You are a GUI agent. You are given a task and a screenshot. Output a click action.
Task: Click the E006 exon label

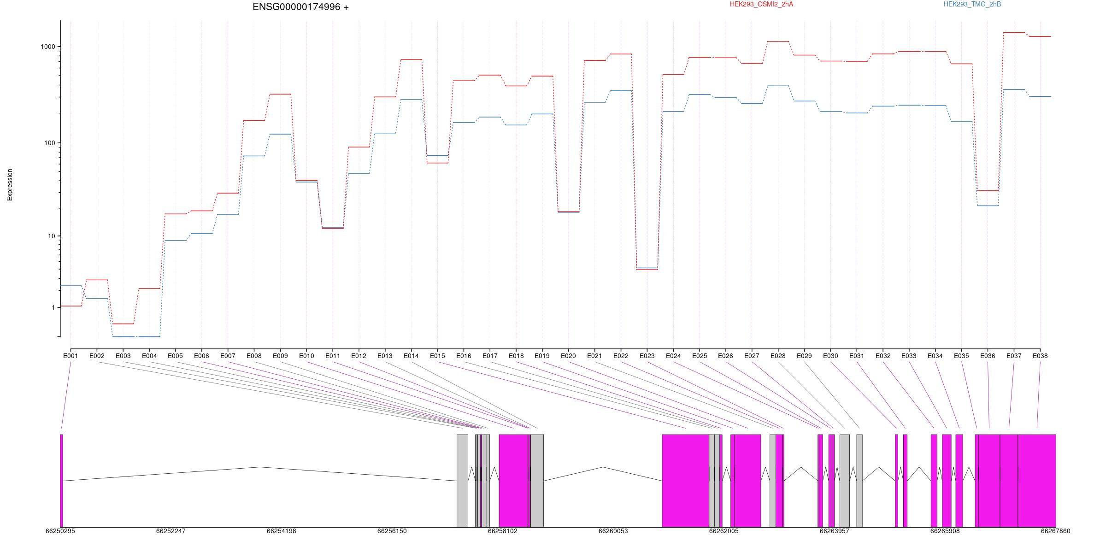click(x=201, y=356)
